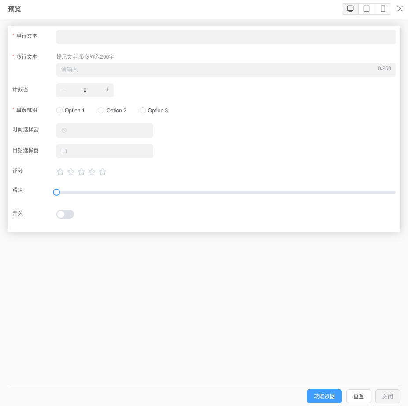Switch to mobile phone preview icon
This screenshot has height=406, width=408.
(x=383, y=9)
